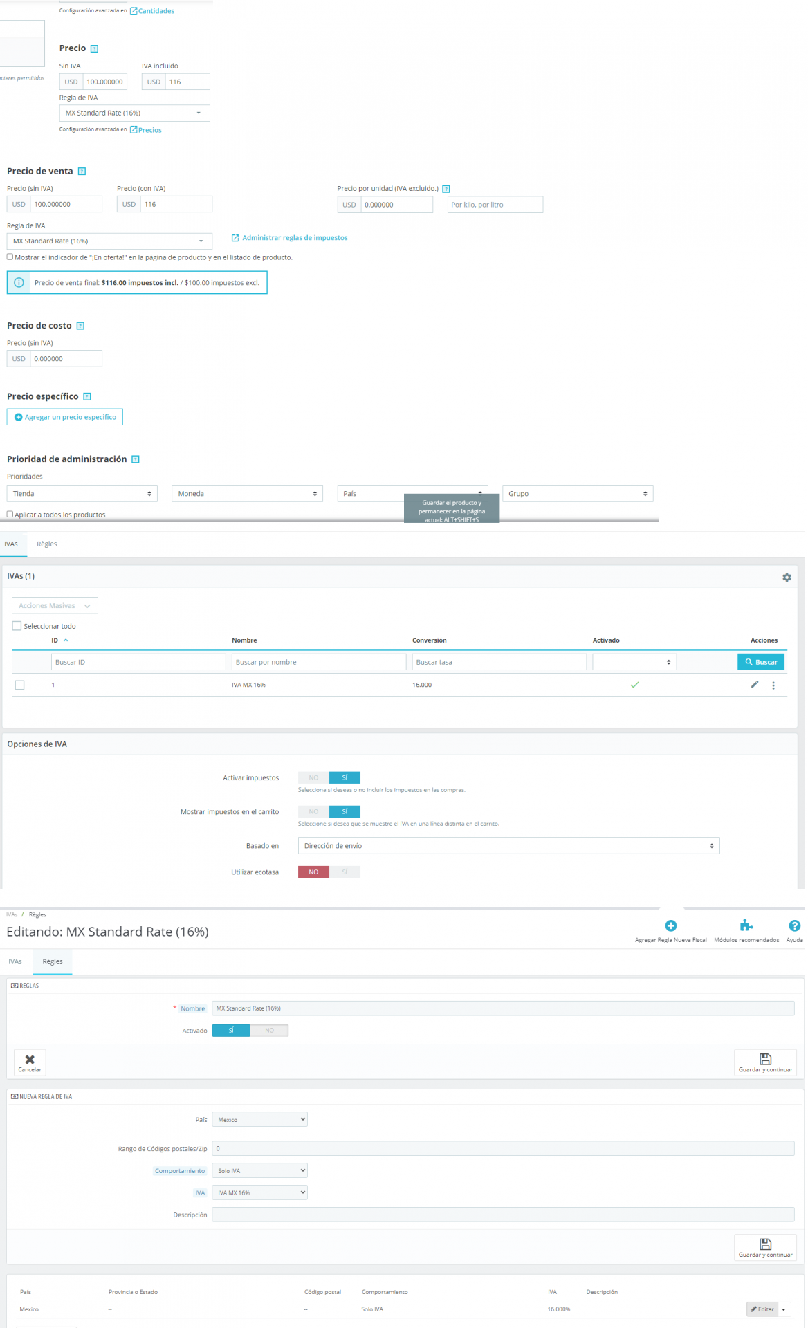Enable the '¡En oferta!' indicator checkbox
This screenshot has height=1328, width=808.
[10, 257]
